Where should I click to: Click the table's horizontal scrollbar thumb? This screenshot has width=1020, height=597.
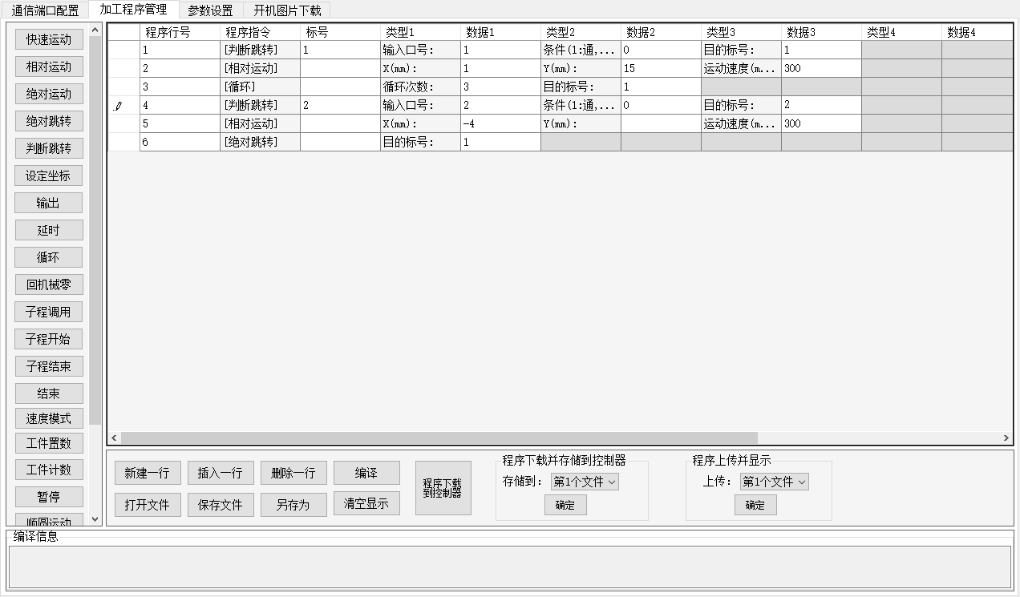tap(439, 438)
